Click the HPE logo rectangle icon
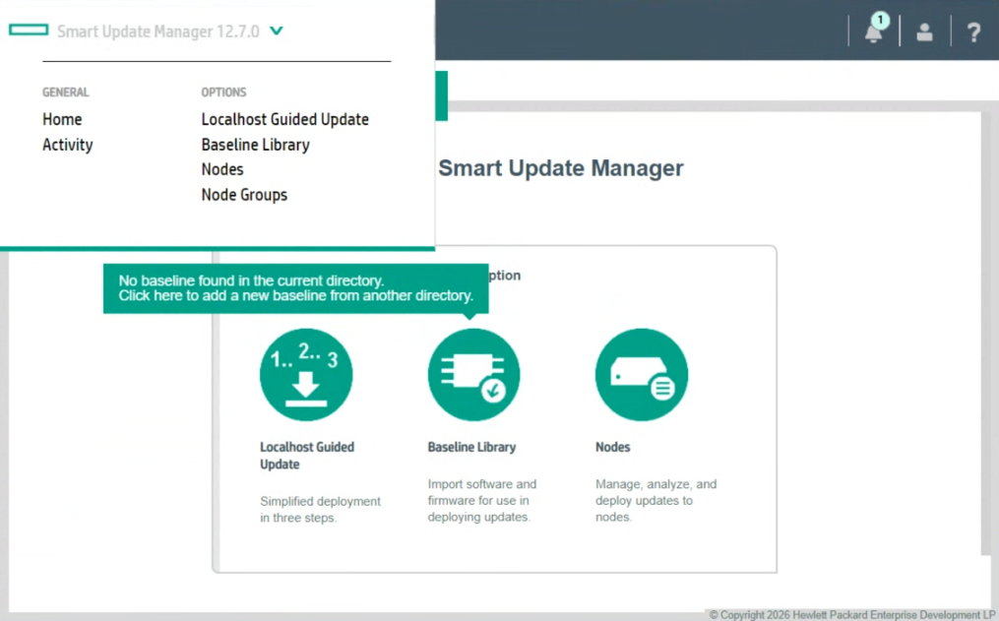This screenshot has height=621, width=999. click(29, 30)
